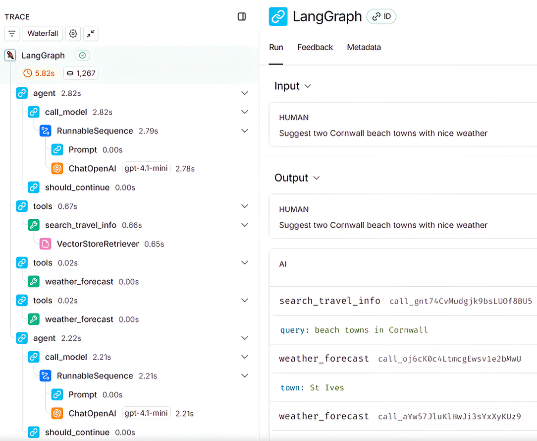Viewport: 537px width, 441px height.
Task: Switch to the Metadata tab
Action: coord(364,47)
